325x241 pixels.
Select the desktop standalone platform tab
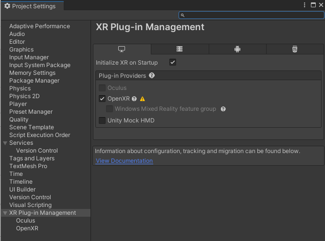(122, 49)
